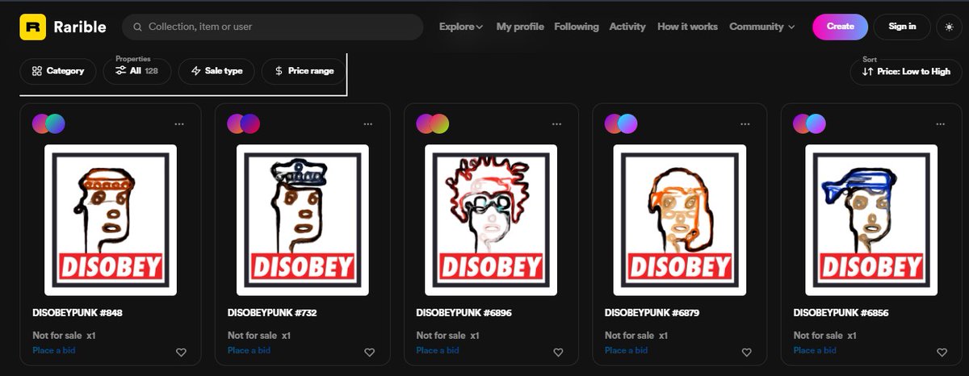This screenshot has height=376, width=969.
Task: Click the DISOBEYPUNK #848 title
Action: click(78, 312)
